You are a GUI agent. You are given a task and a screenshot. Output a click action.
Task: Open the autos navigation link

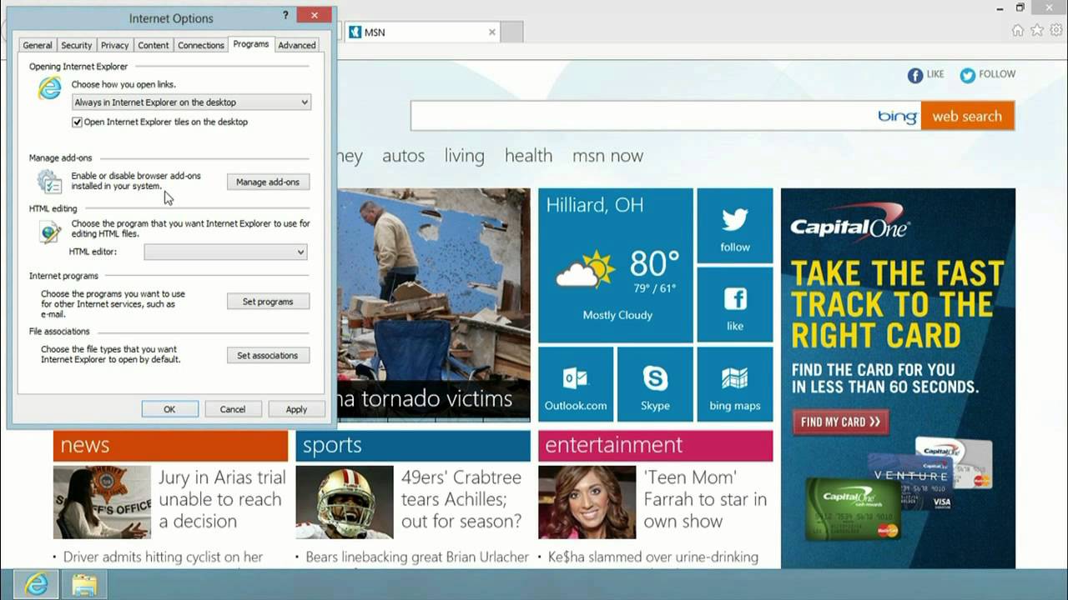tap(404, 156)
